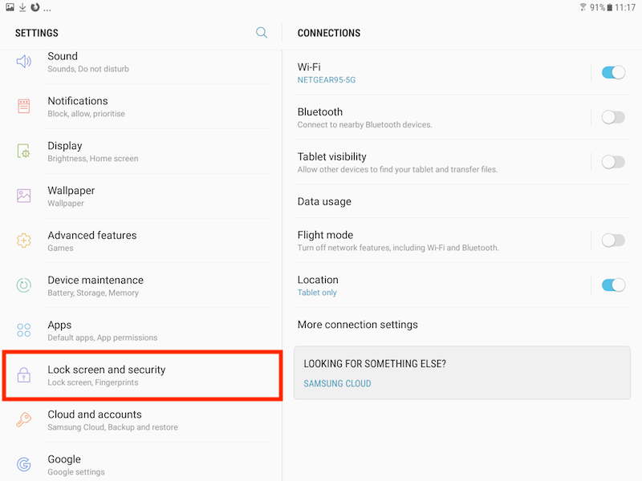Screen dimensions: 642x481
Task: Tap the Wallpaper picture icon
Action: coord(24,196)
